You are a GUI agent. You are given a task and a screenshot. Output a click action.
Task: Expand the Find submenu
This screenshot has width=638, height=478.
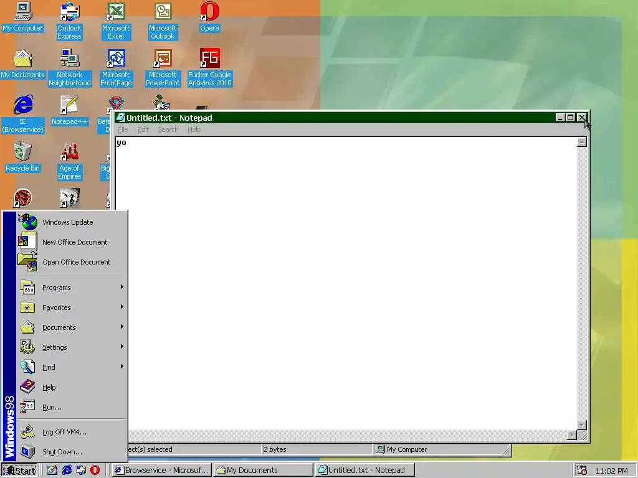point(72,367)
